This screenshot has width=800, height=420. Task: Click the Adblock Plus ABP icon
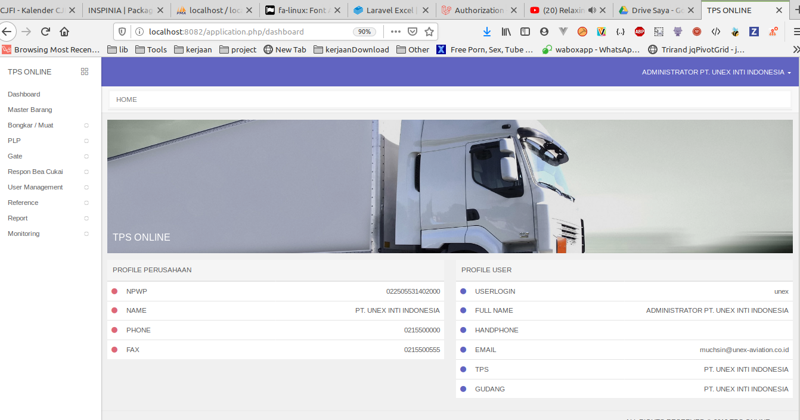pyautogui.click(x=640, y=32)
